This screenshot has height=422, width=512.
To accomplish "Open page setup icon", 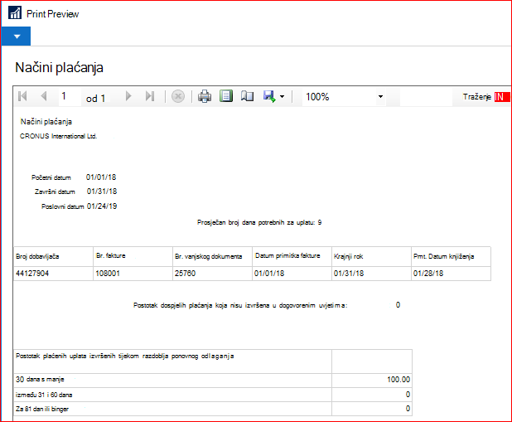I will coord(247,96).
